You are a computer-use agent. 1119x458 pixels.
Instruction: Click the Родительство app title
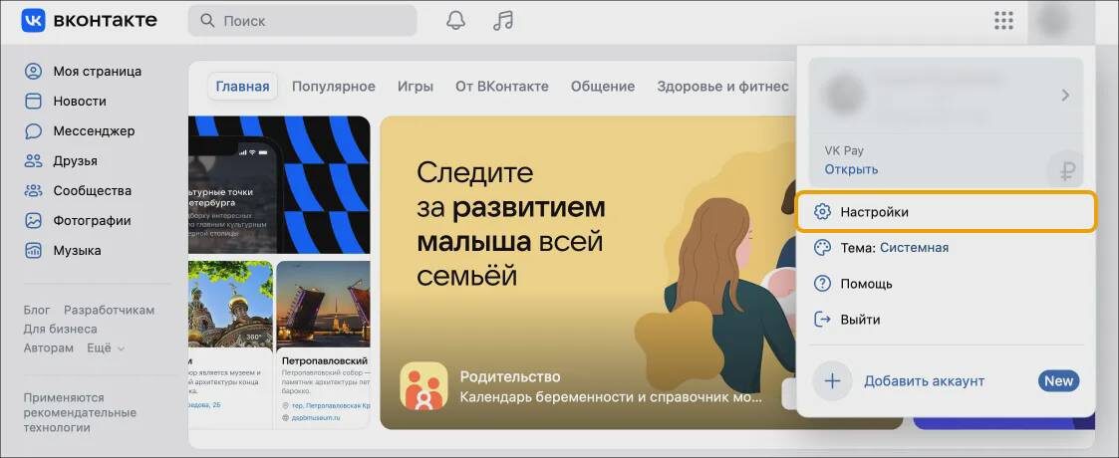click(510, 376)
